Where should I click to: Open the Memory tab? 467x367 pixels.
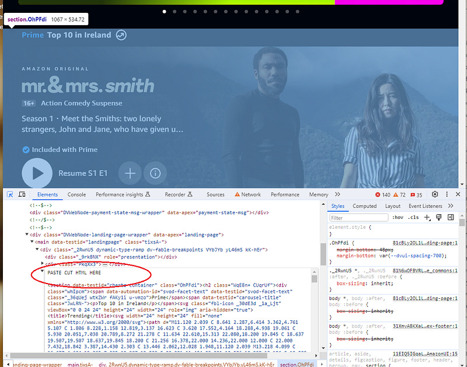click(318, 195)
